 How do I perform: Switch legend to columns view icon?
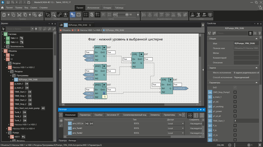point(202,115)
